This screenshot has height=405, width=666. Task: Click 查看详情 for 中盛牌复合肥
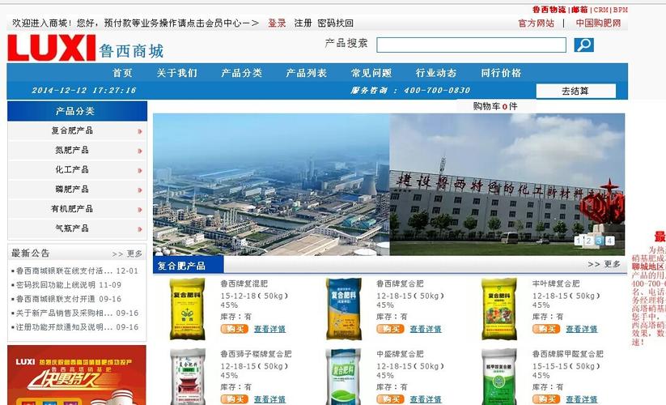point(426,399)
